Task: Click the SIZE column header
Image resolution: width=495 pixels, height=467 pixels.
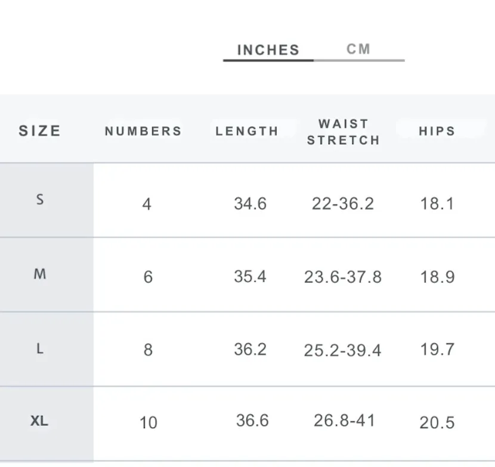Action: tap(40, 131)
